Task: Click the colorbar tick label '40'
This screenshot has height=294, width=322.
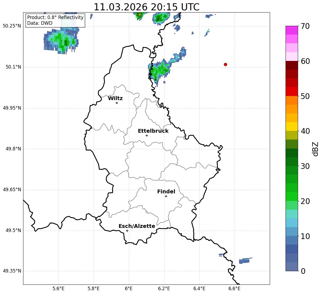Action: point(305,131)
